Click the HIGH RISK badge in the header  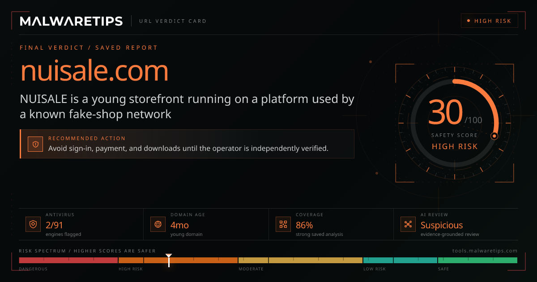(489, 21)
